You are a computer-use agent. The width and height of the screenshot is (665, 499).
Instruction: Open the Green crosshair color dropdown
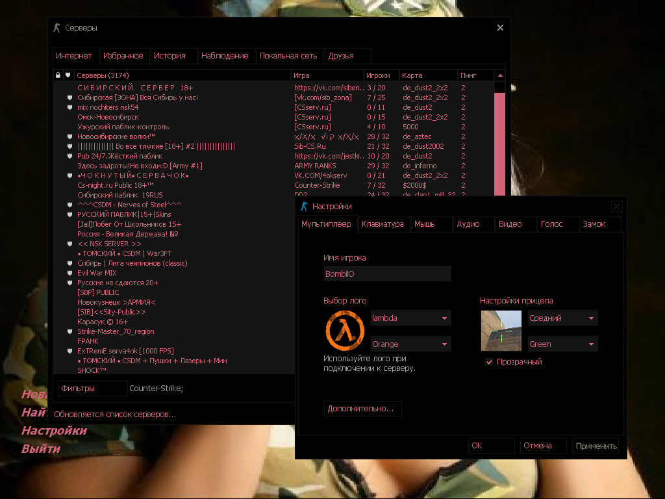point(562,344)
